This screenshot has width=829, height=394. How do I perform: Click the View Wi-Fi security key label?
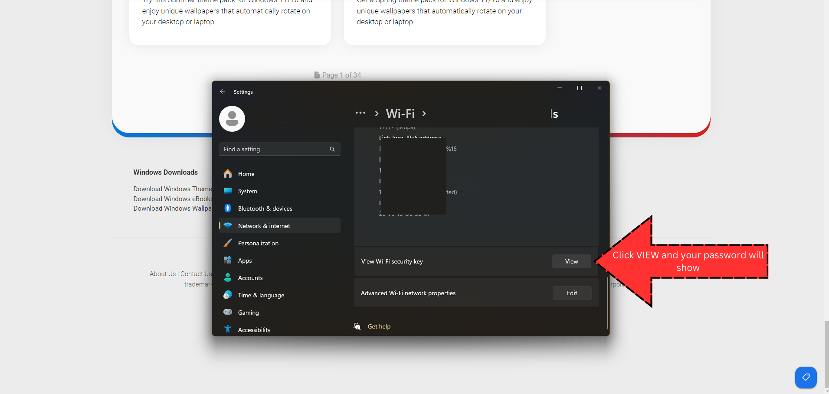click(392, 261)
